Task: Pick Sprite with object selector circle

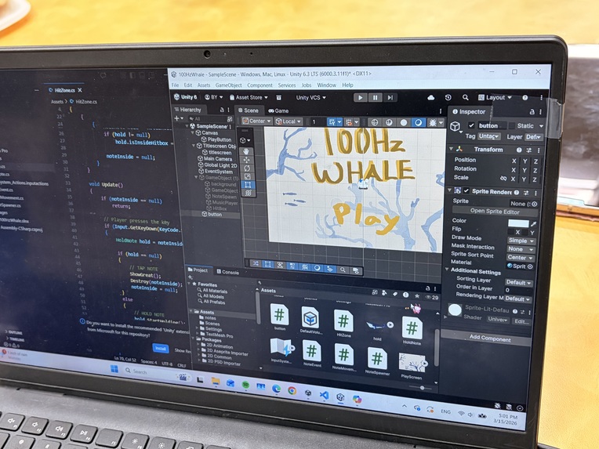Action: pos(535,204)
